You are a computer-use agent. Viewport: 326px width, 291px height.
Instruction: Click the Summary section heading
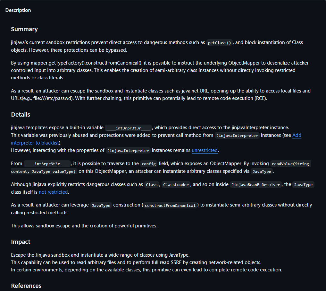tap(24, 29)
